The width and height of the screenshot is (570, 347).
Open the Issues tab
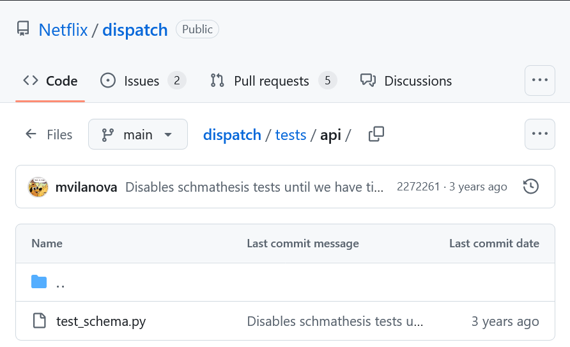click(143, 81)
